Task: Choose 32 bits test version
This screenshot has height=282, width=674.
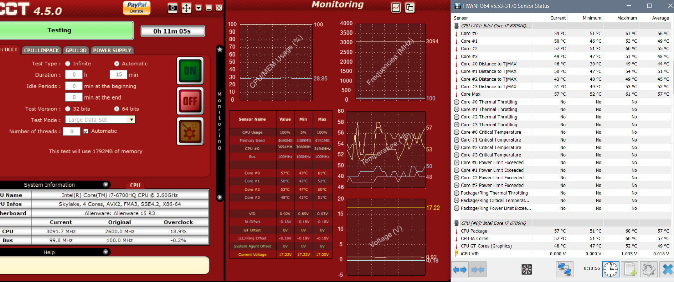Action: coord(68,109)
